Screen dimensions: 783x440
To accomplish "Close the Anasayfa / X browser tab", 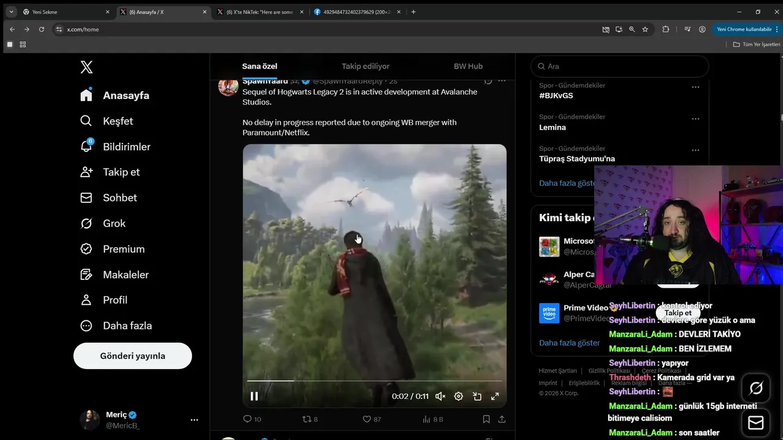I will click(204, 12).
